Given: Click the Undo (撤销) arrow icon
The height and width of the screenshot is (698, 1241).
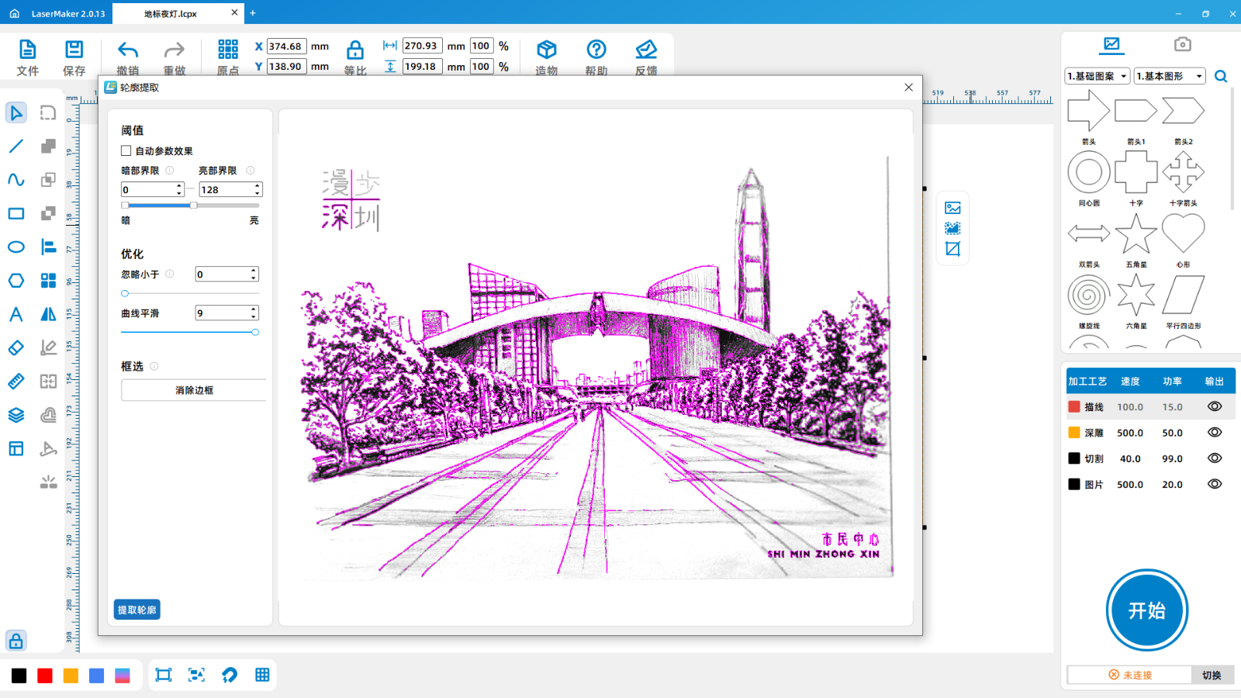Looking at the screenshot, I should (x=128, y=50).
